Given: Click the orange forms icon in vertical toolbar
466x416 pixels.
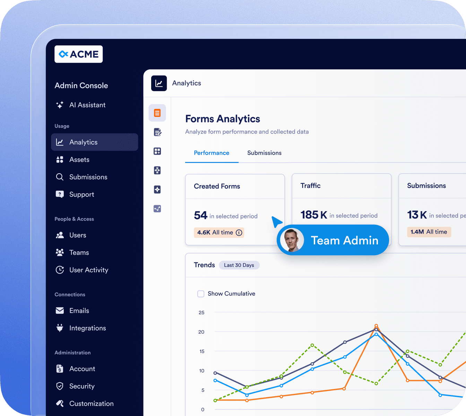Looking at the screenshot, I should click(x=157, y=113).
